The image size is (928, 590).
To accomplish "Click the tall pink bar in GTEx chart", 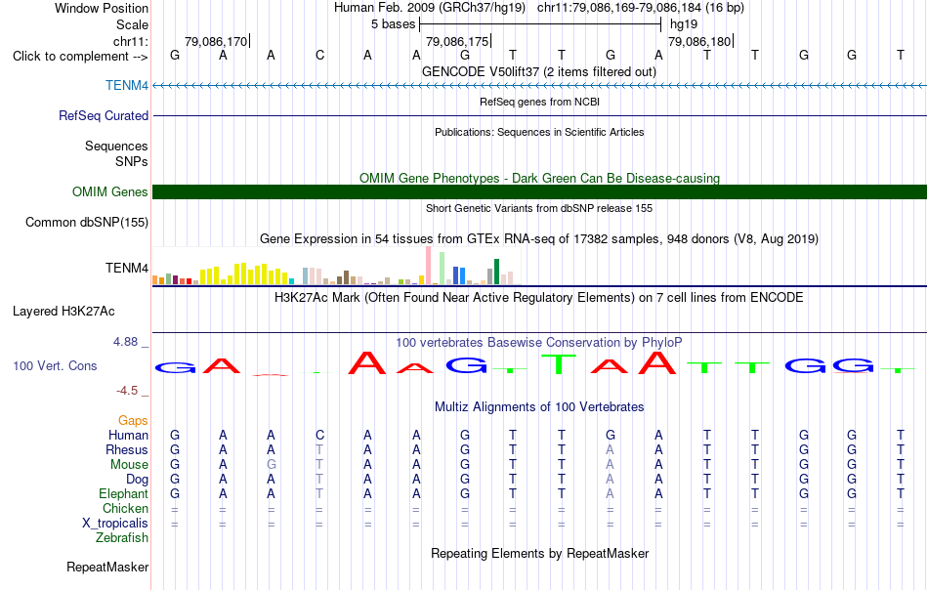I will pos(429,266).
